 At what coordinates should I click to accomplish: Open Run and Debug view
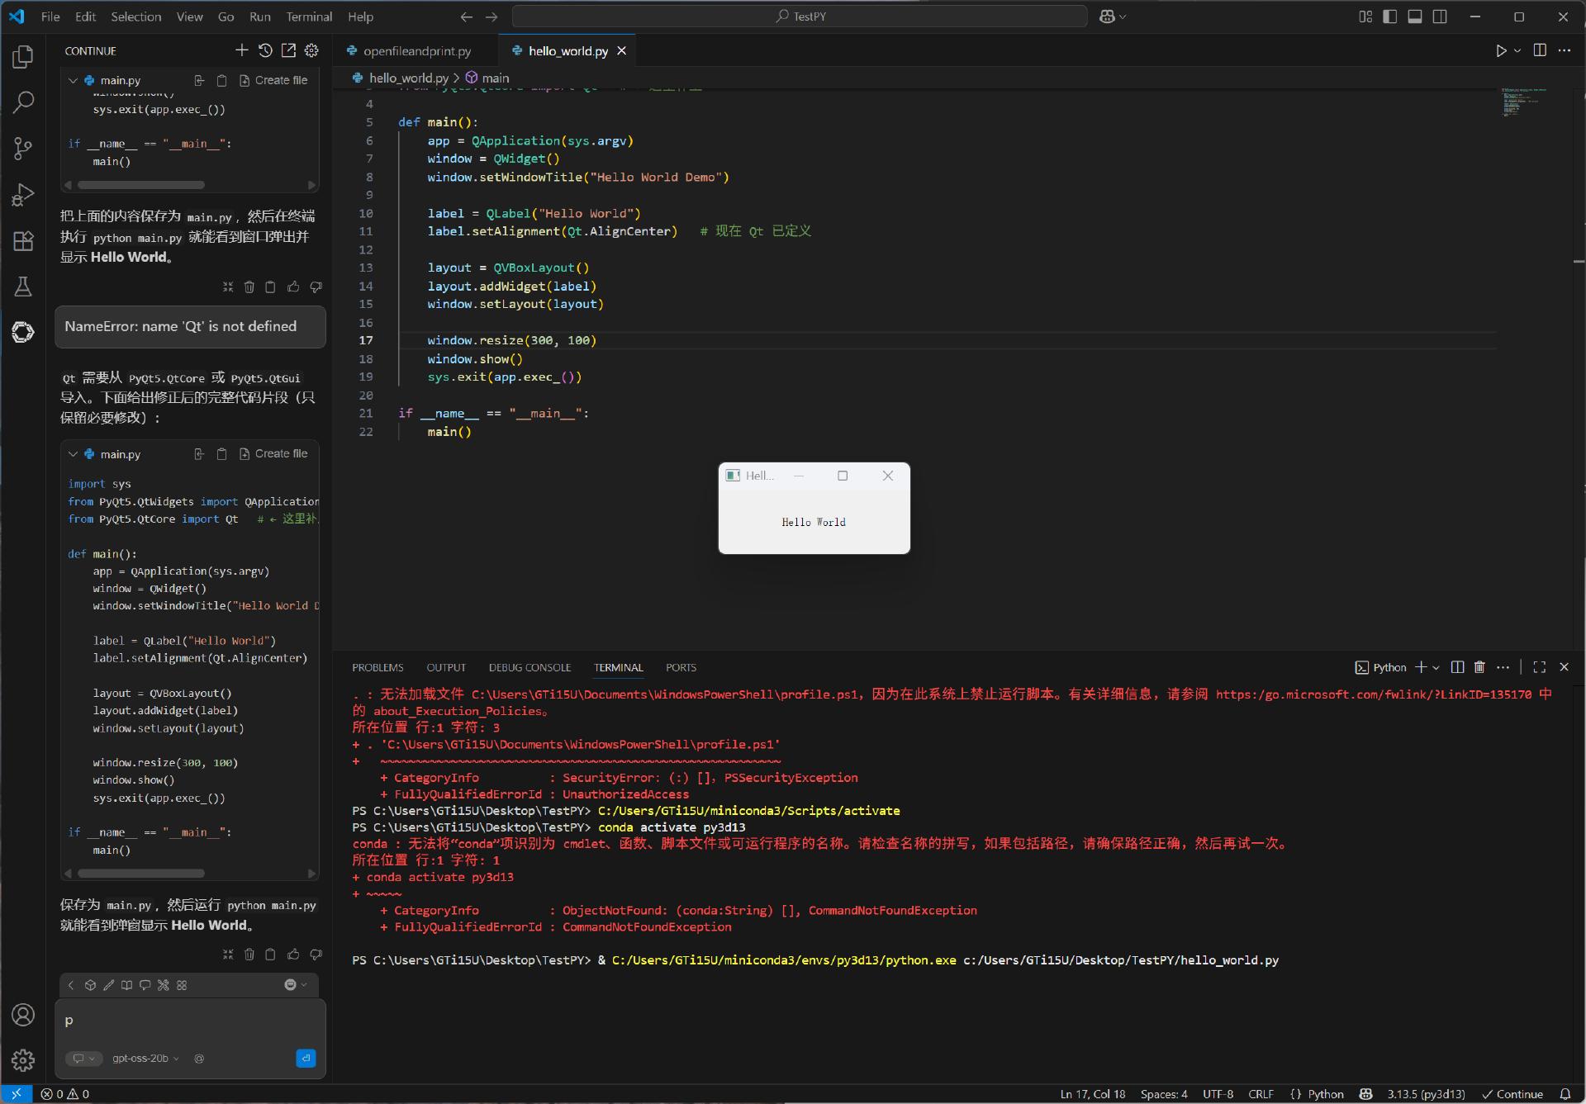(23, 195)
